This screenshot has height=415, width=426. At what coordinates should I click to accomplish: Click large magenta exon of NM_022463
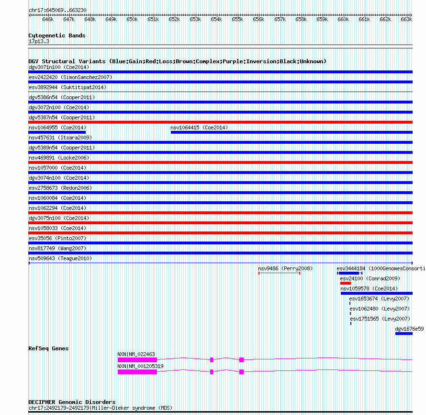pyautogui.click(x=137, y=360)
